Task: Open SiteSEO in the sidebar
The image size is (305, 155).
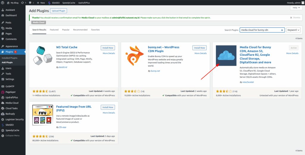Action: (x=10, y=125)
